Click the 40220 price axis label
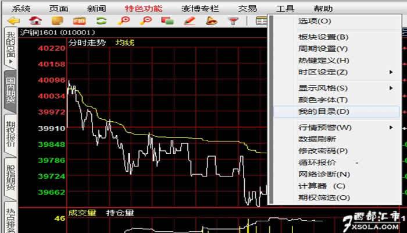Image resolution: width=407 pixels, height=233 pixels. point(52,48)
